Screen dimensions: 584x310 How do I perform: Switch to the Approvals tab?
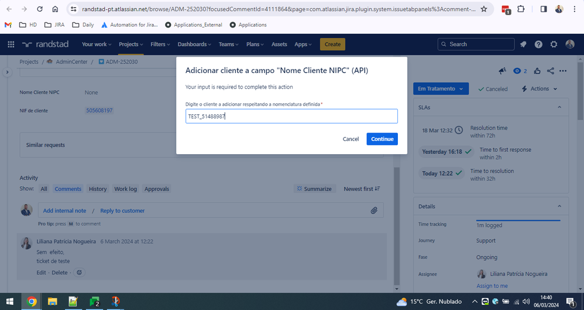tap(157, 189)
